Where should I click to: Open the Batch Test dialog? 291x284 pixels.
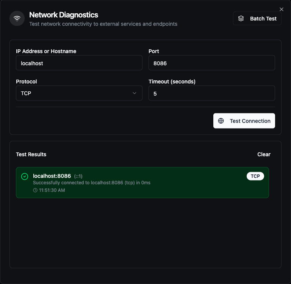(257, 19)
